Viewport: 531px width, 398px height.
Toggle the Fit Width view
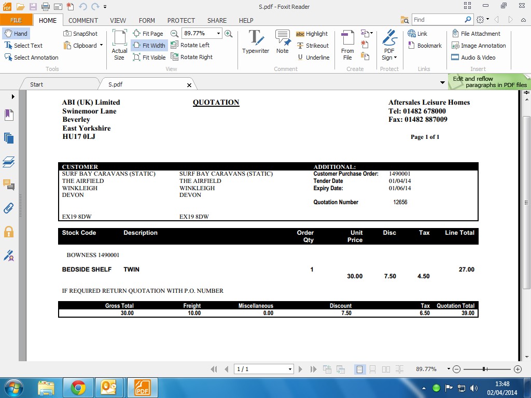[149, 46]
